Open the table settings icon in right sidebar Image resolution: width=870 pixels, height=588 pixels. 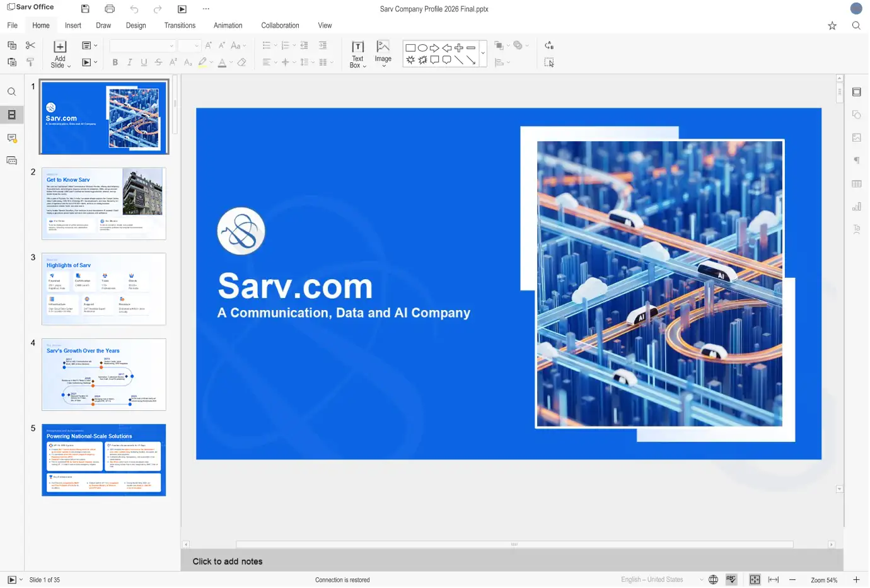coord(857,183)
